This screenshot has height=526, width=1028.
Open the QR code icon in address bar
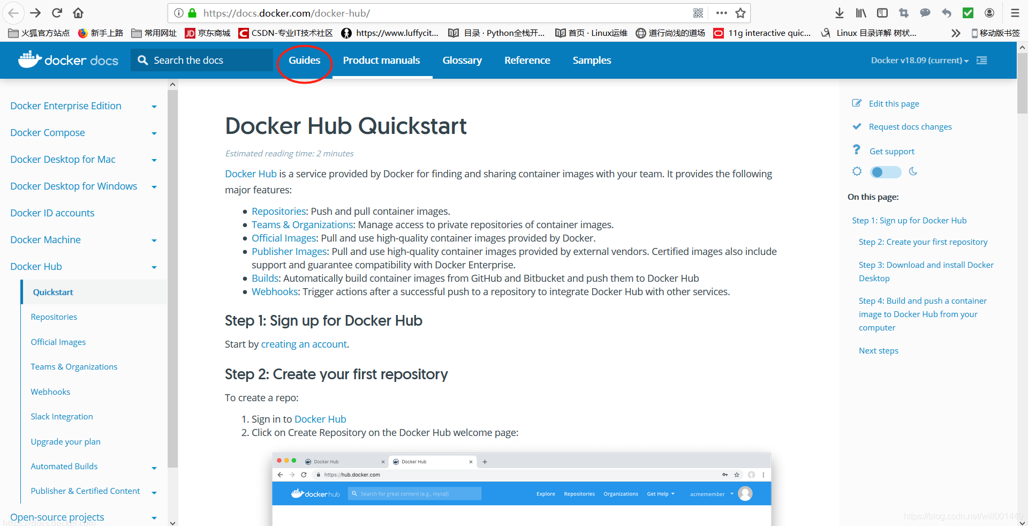click(x=698, y=13)
